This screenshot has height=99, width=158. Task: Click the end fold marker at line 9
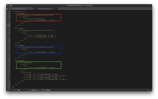coord(10,25)
